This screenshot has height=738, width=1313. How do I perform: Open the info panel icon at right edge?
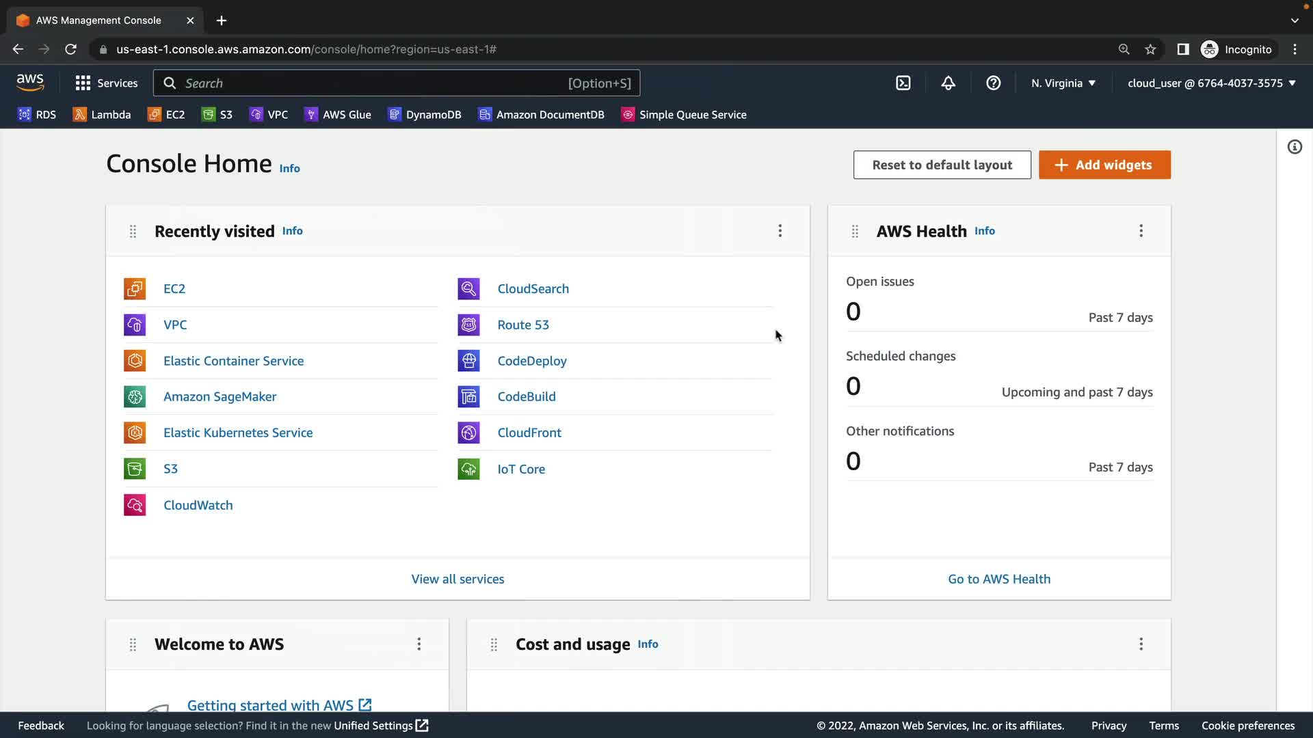(1295, 147)
